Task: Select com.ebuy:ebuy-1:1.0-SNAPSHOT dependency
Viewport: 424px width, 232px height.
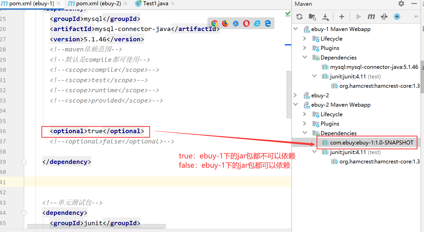Action: (372, 142)
